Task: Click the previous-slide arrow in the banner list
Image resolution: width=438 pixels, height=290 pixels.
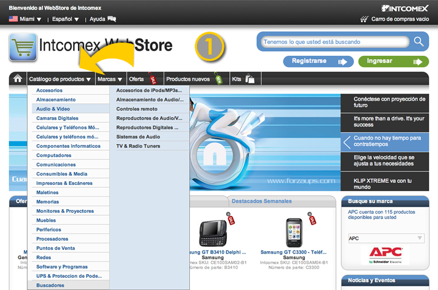Action: [x=347, y=142]
